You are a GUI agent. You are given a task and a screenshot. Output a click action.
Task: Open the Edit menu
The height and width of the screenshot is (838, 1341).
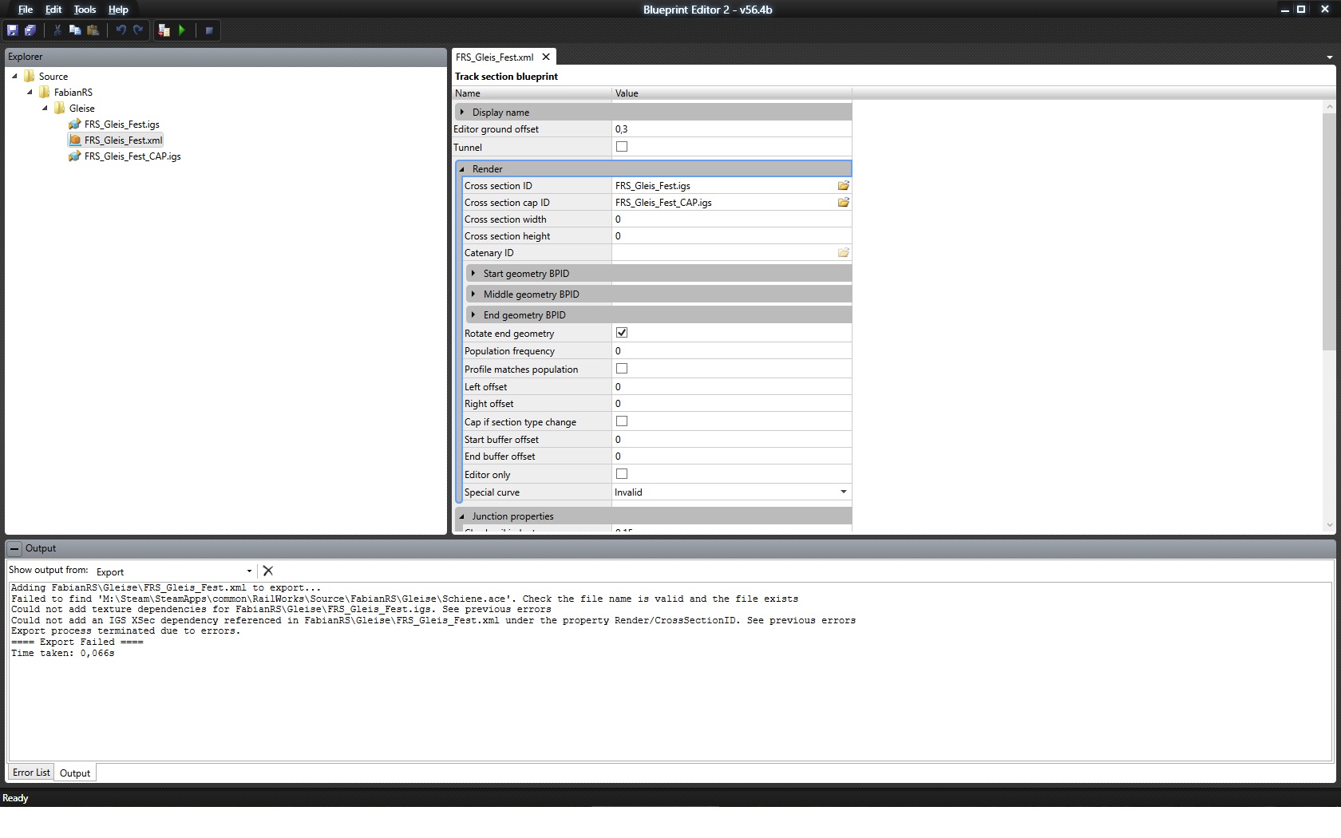tap(53, 10)
